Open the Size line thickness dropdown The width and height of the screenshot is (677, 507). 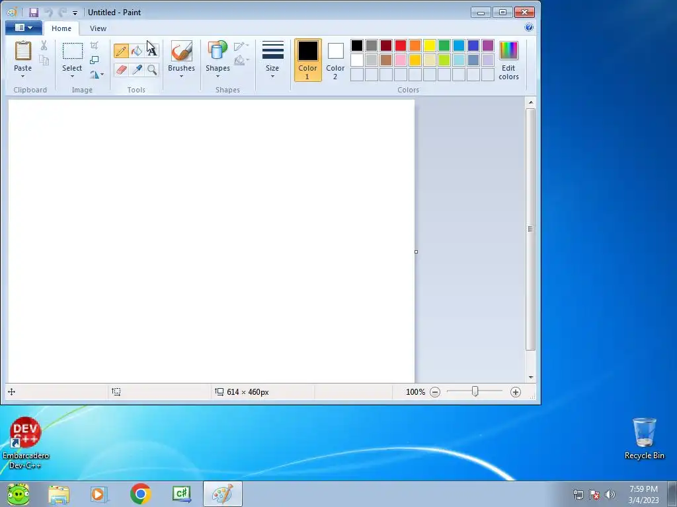pyautogui.click(x=272, y=60)
